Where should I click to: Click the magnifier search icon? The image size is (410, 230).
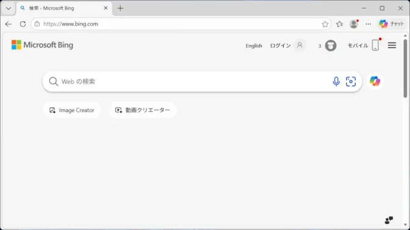click(x=53, y=82)
